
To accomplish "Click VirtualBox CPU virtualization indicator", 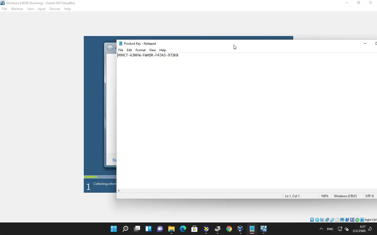I will coord(352,220).
